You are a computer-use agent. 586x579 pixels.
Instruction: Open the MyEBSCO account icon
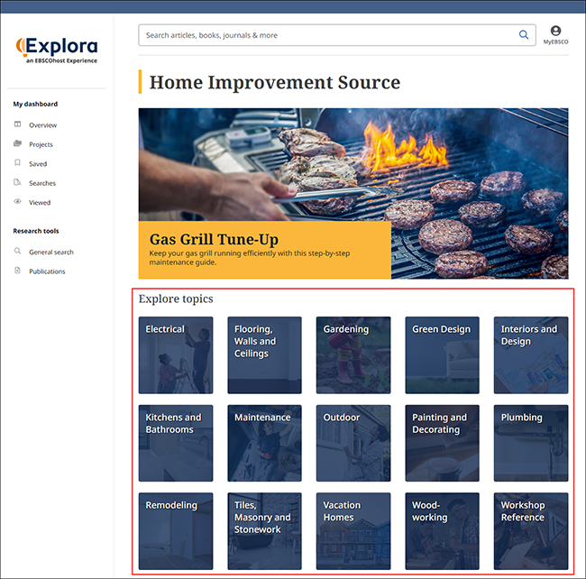(555, 31)
